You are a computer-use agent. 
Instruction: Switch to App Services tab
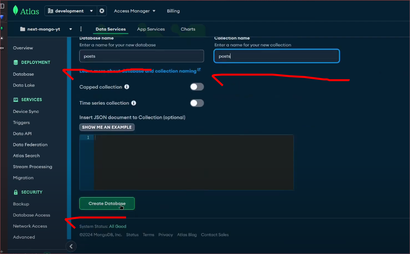(151, 29)
